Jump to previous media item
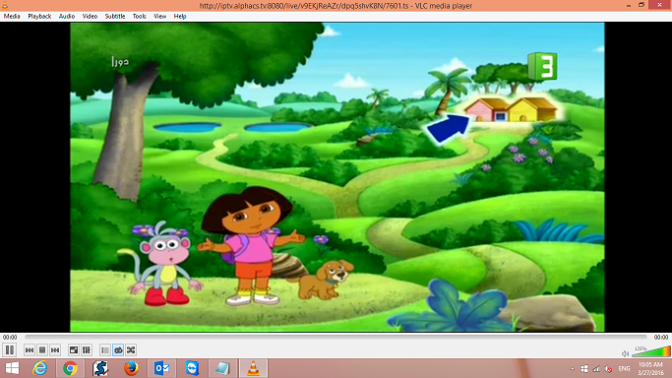The height and width of the screenshot is (378, 672). point(30,350)
